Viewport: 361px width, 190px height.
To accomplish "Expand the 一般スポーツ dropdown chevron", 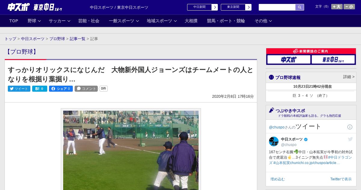I will (x=137, y=21).
